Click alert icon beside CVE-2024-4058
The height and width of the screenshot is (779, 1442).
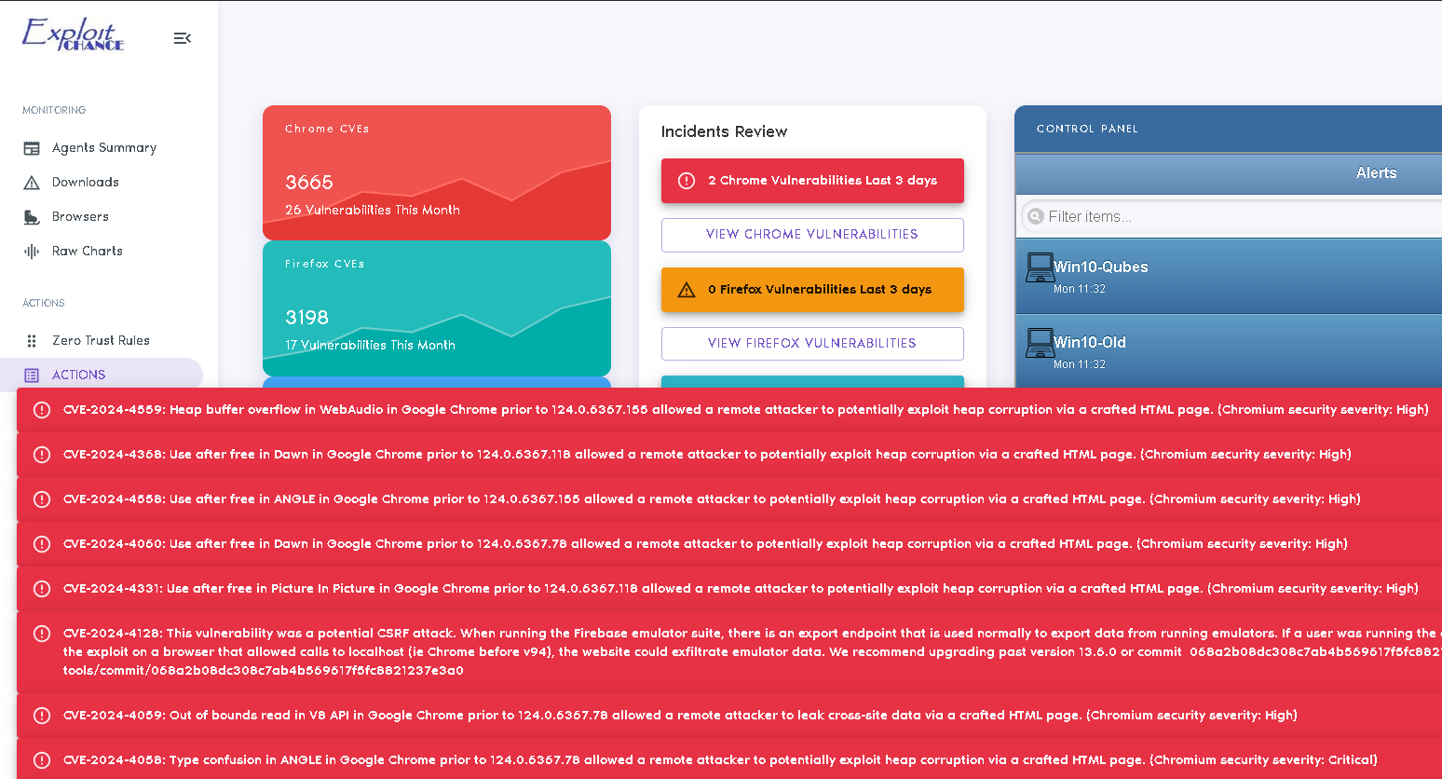point(42,760)
